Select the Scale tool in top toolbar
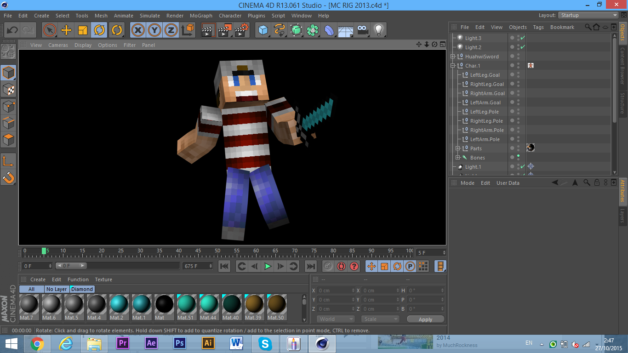Viewport: 628px width, 353px height. (83, 30)
